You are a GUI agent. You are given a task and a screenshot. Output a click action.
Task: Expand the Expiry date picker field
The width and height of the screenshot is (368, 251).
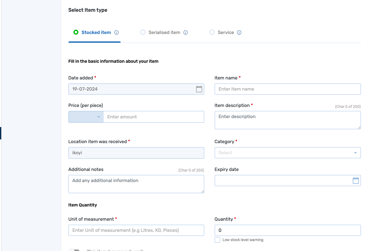point(287,180)
